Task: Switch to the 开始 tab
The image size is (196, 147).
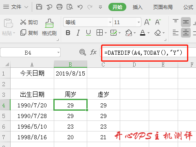Action: tap(117, 7)
